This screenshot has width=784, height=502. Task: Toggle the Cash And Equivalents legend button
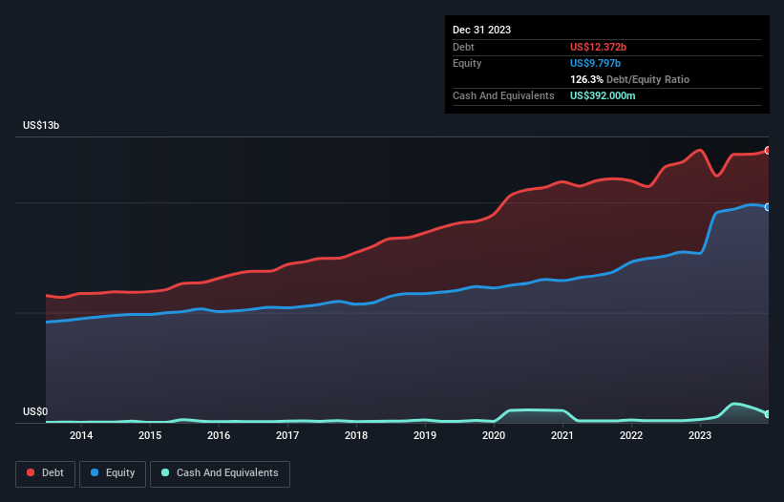point(220,473)
